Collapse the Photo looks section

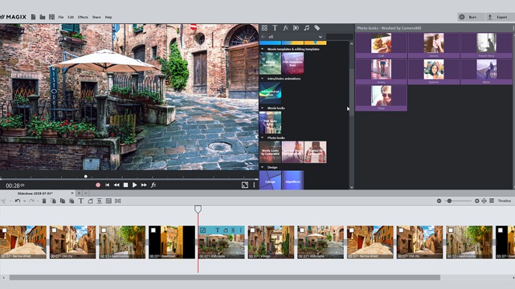(262, 137)
